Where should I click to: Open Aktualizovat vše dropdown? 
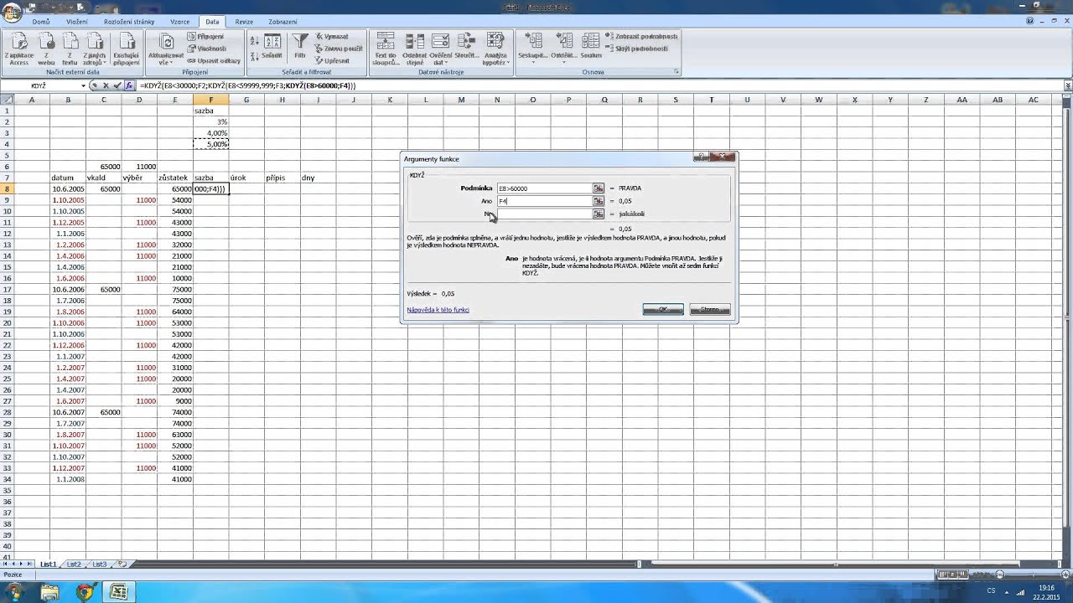[165, 49]
